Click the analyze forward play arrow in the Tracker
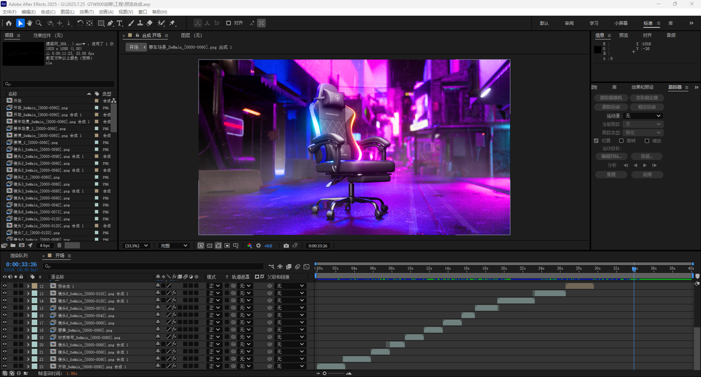 [644, 165]
